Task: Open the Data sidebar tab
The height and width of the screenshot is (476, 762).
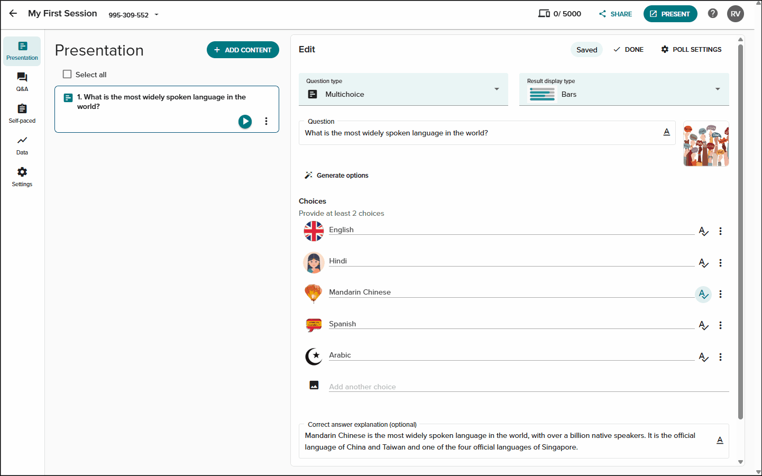Action: (x=22, y=145)
